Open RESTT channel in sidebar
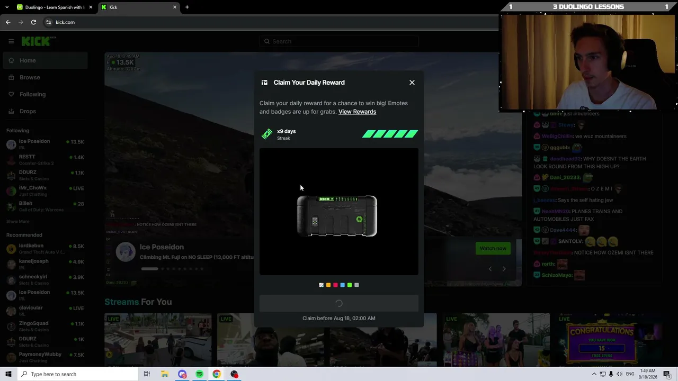Viewport: 678px width, 381px height. pyautogui.click(x=44, y=160)
